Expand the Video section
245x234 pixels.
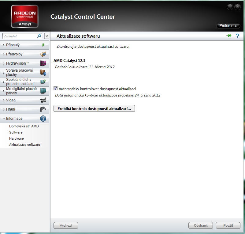(x=24, y=100)
